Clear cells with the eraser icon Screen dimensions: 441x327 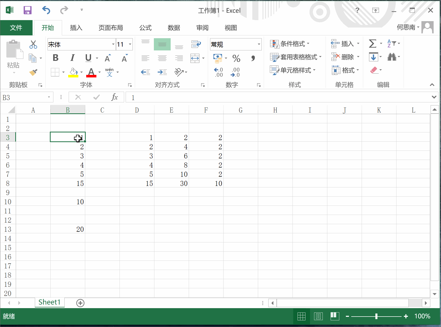pos(374,70)
